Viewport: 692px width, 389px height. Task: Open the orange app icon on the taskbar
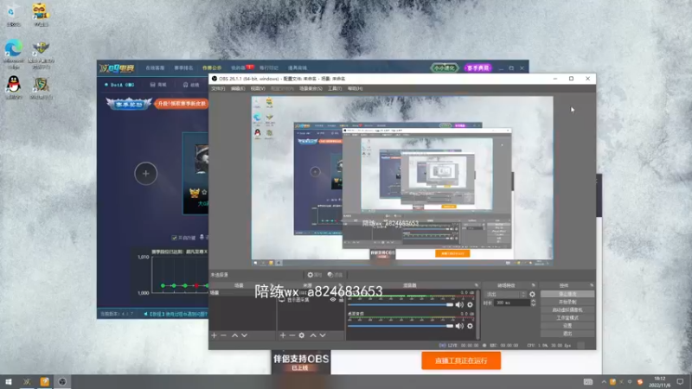click(x=45, y=381)
